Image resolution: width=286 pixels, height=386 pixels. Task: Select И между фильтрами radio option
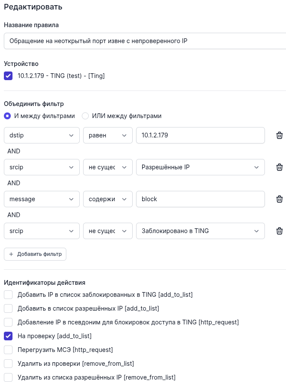coord(7,116)
